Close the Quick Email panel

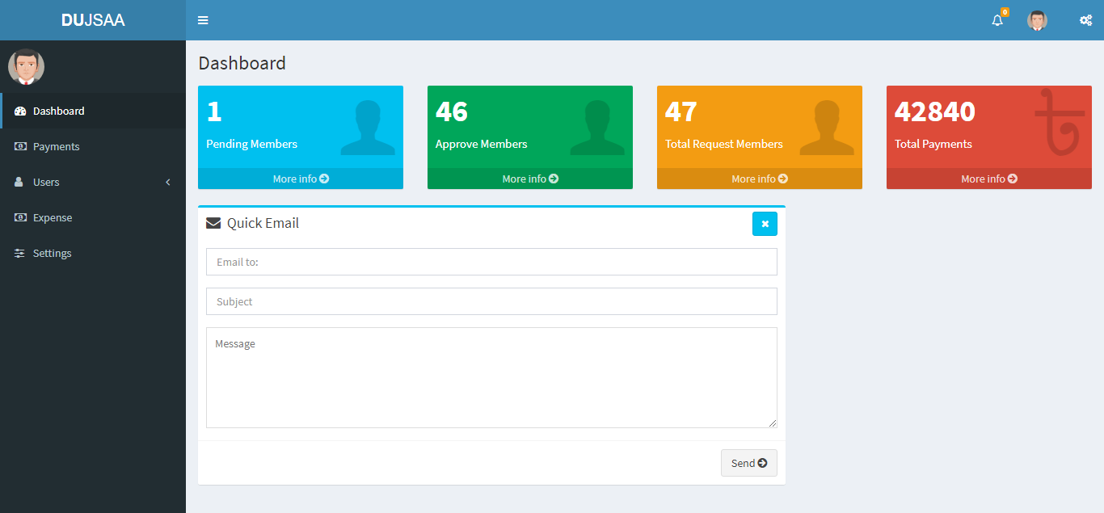point(765,224)
